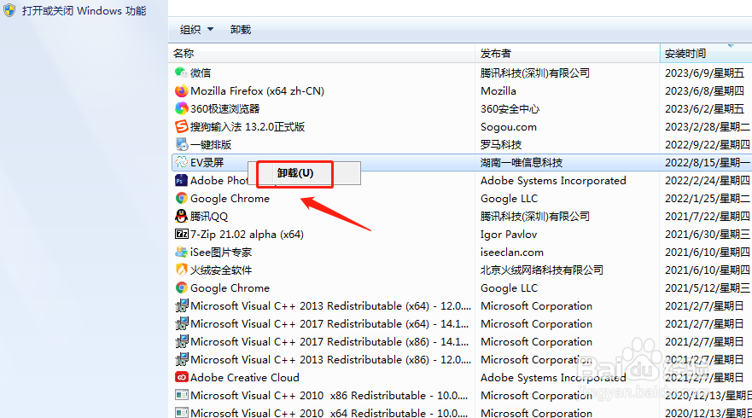Viewport: 752px width, 418px height.
Task: Click publisher Igor Pavlov
Action: click(x=509, y=235)
